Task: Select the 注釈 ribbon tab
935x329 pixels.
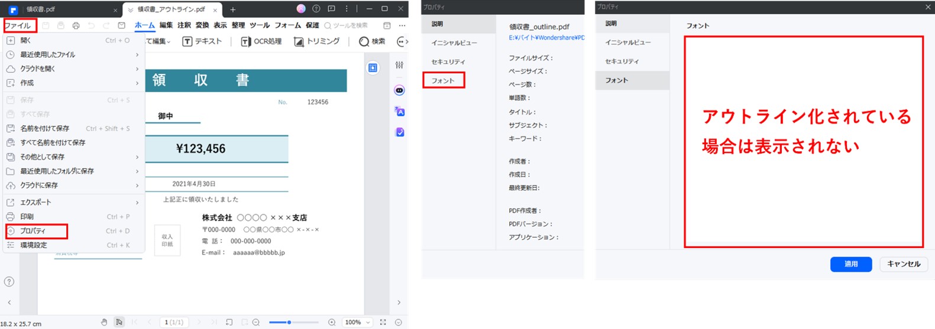Action: point(184,25)
